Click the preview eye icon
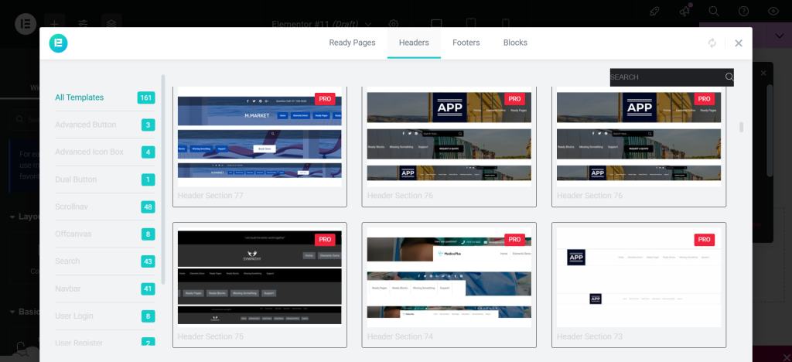The width and height of the screenshot is (792, 362). [773, 11]
